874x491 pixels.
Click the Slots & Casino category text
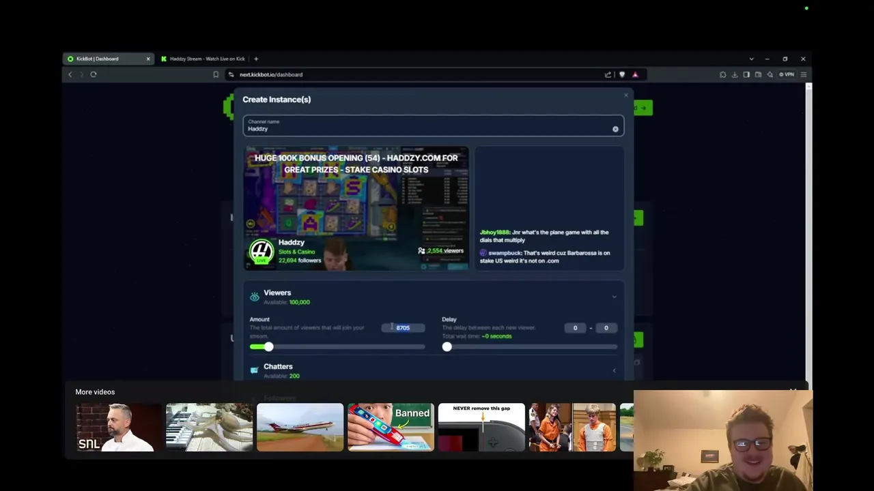296,252
